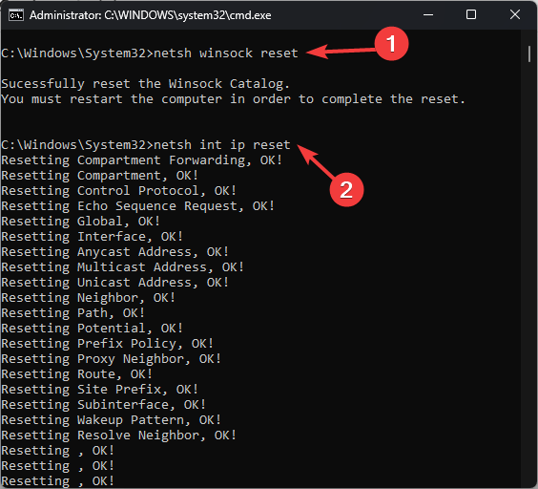Screen dimensions: 538x489
Task: Click the "You must restart the computer" message line
Action: (x=234, y=99)
